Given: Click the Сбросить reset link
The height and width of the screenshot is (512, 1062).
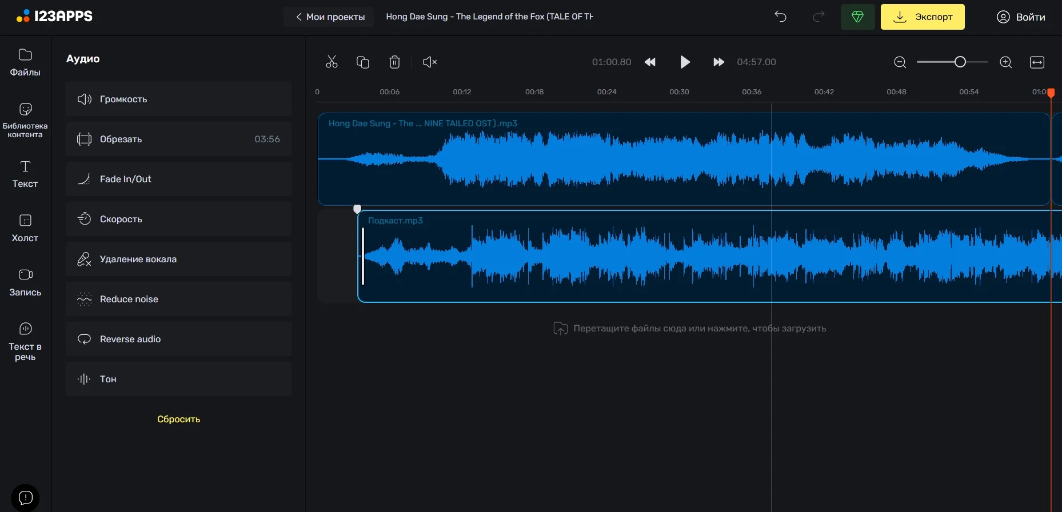Looking at the screenshot, I should coord(178,419).
